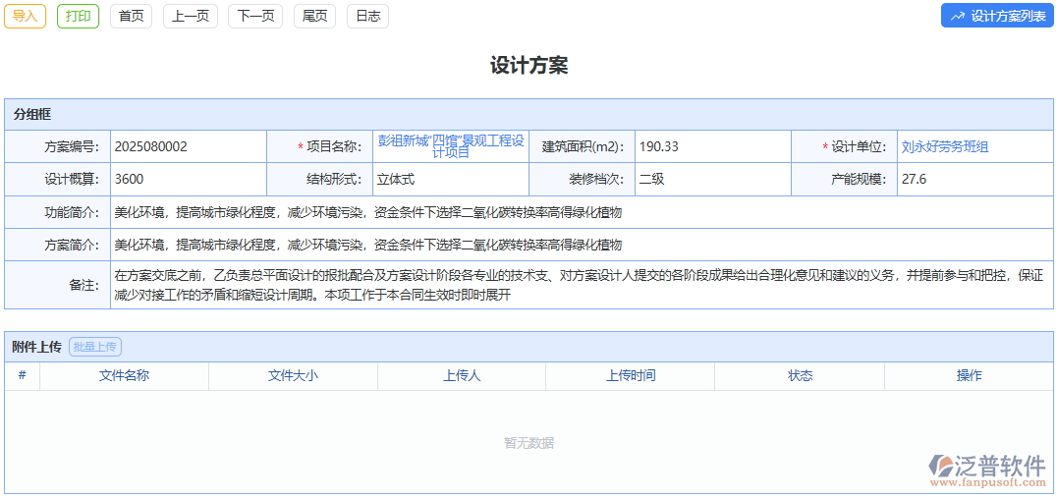Click the 文件大小 column header
The image size is (1056, 498).
point(293,375)
